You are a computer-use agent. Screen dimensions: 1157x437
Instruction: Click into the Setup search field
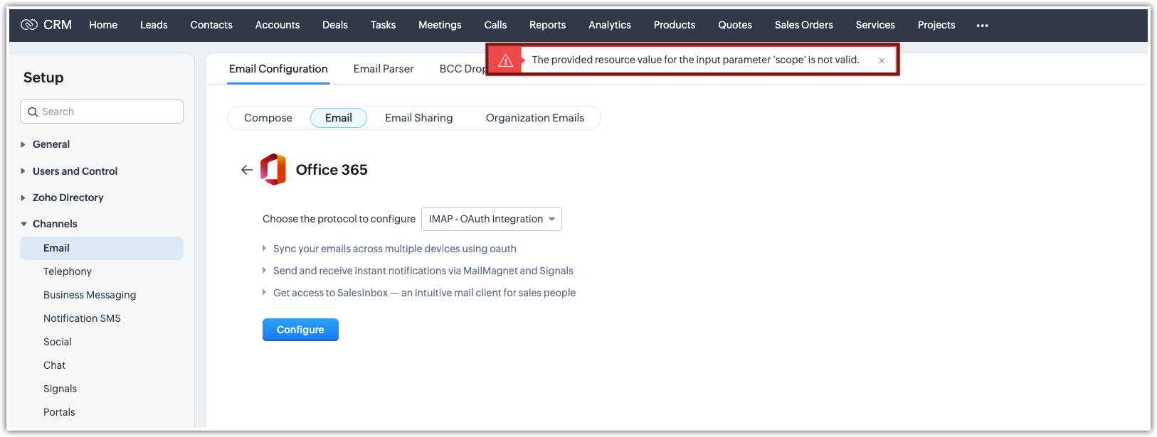(x=102, y=112)
